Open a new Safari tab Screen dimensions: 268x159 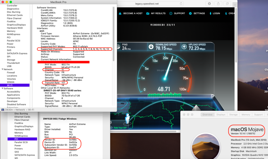point(235,5)
